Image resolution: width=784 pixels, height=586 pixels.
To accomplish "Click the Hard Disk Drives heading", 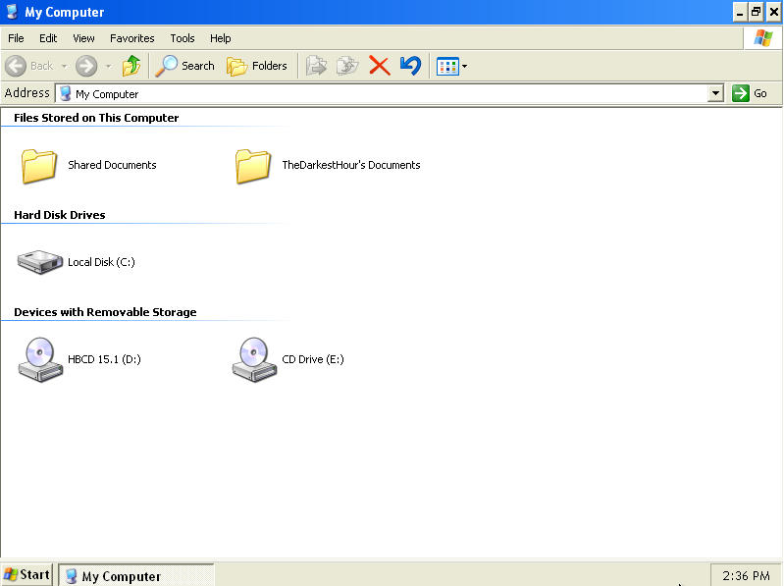I will (60, 215).
